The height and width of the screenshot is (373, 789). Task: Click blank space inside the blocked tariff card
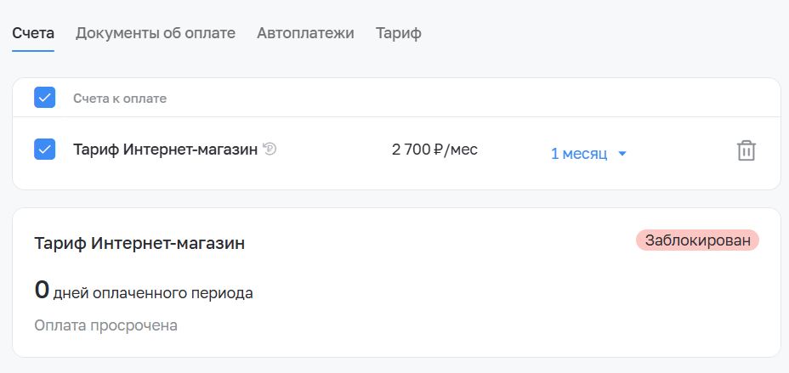[503, 302]
